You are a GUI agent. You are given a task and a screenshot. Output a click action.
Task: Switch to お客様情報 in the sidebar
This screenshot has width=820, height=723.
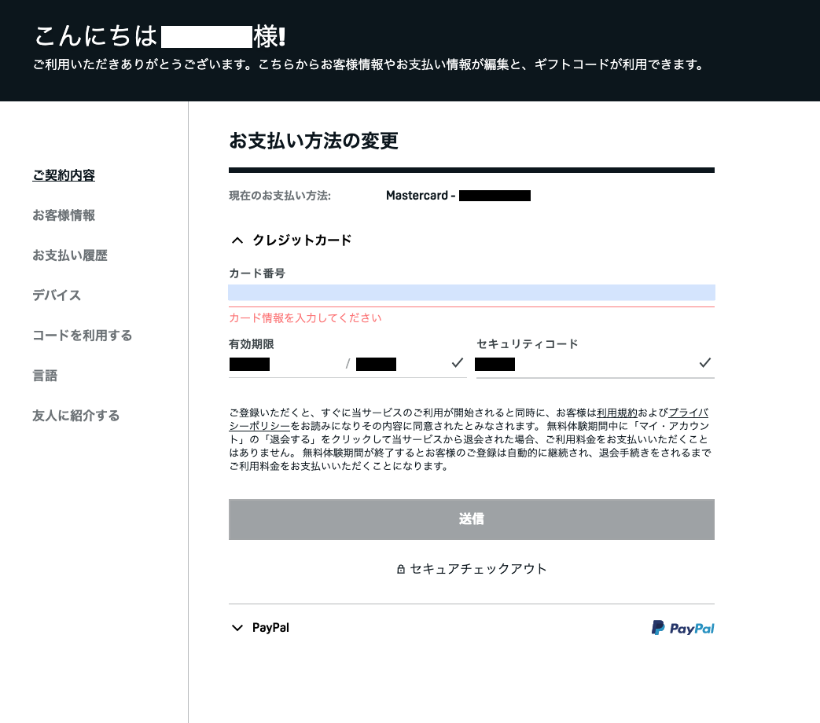tap(62, 215)
